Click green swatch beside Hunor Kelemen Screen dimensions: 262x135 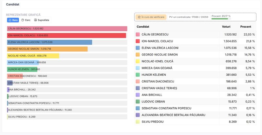point(138,75)
